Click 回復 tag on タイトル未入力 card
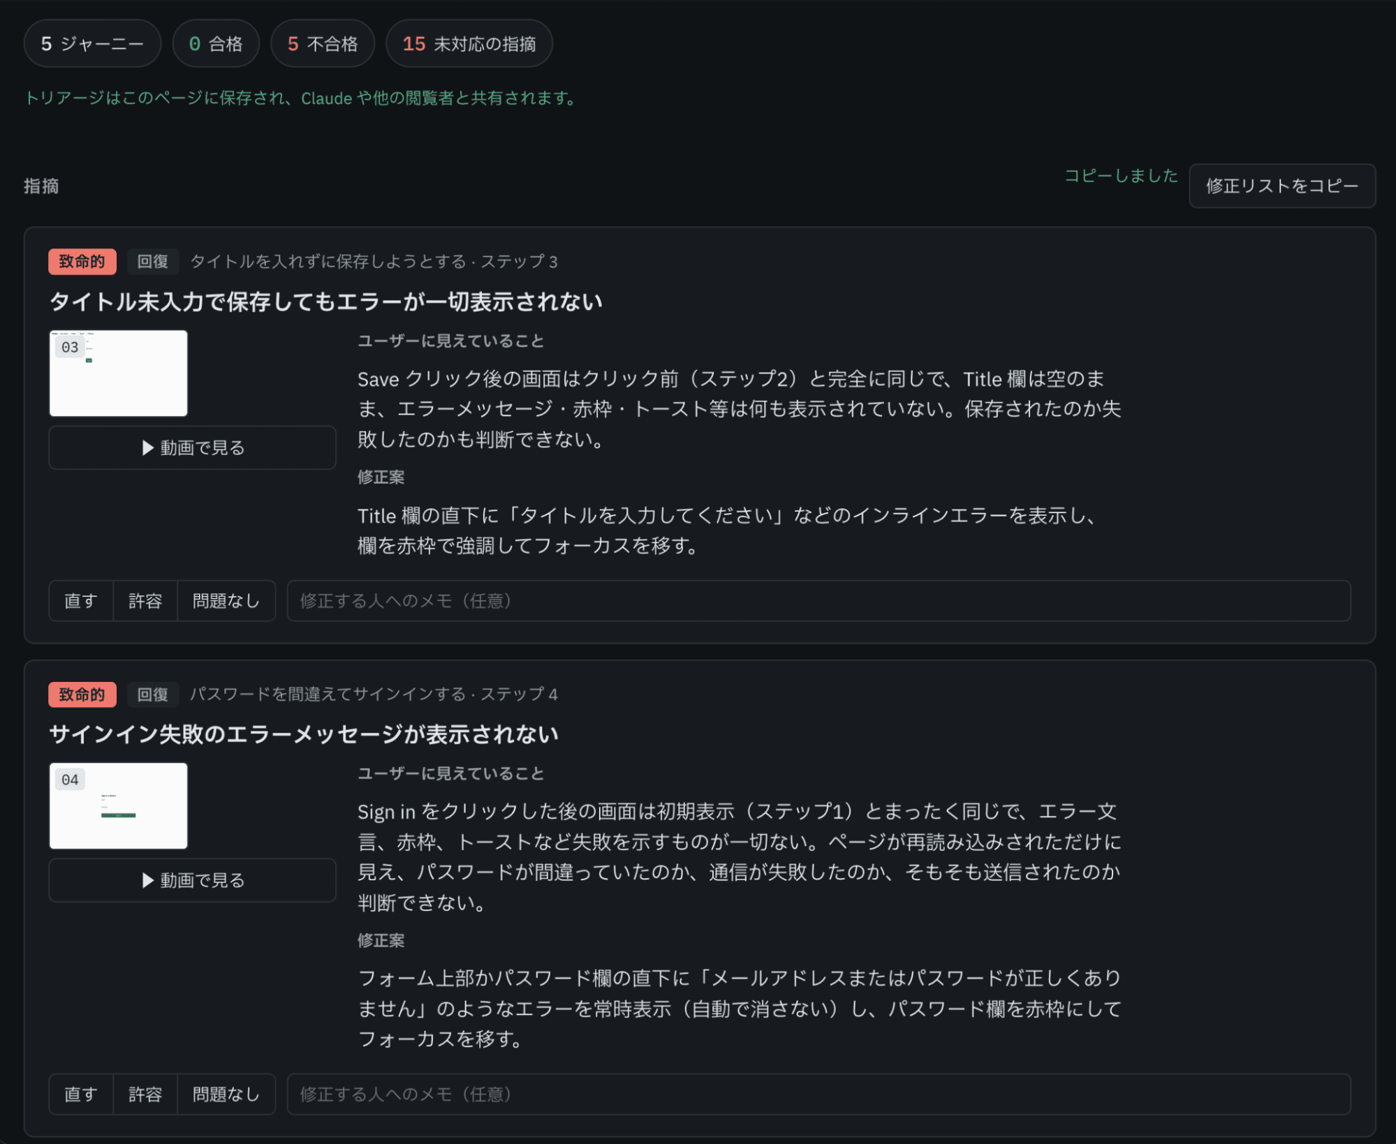Screen dimensions: 1396x1144 (153, 262)
